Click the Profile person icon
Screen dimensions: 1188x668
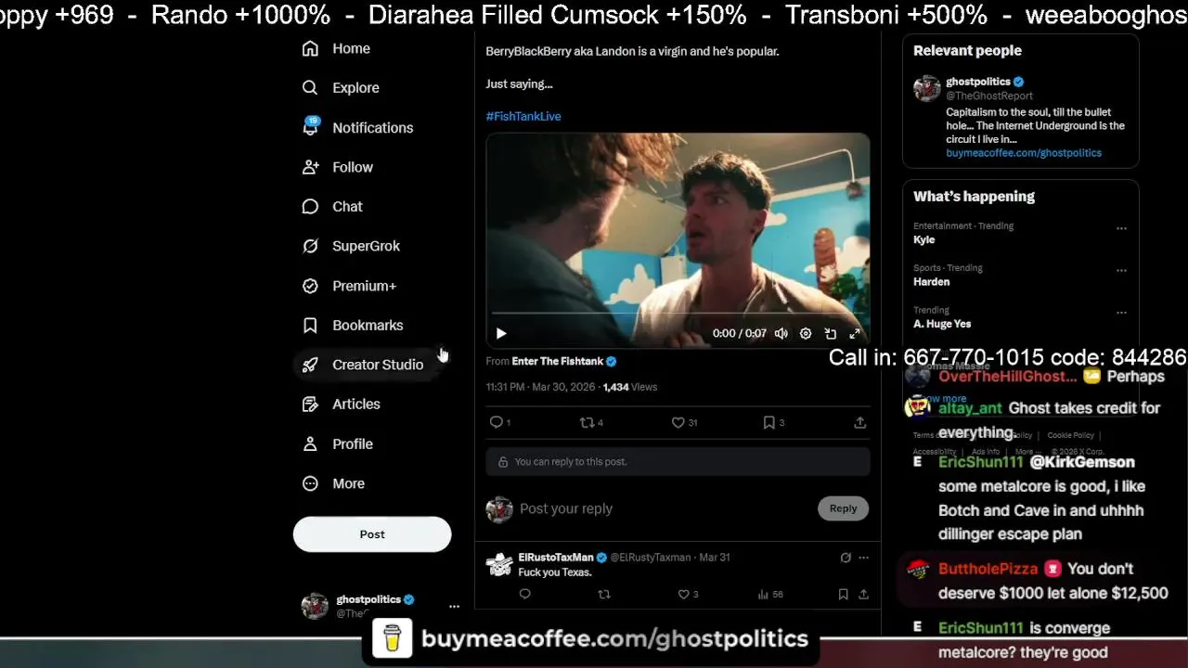point(311,444)
